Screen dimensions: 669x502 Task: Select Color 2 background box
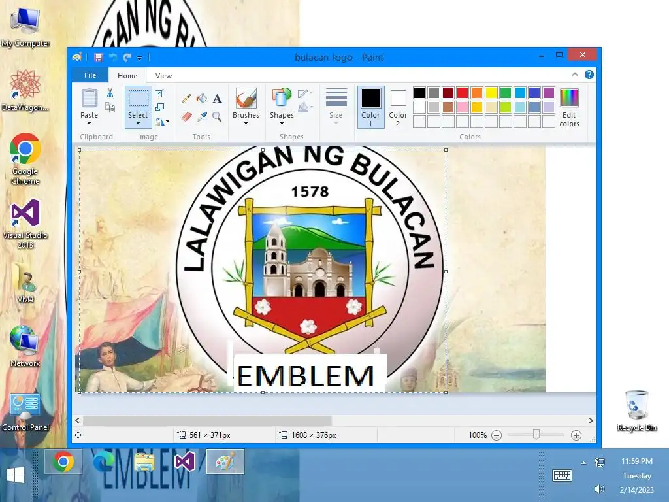(398, 108)
